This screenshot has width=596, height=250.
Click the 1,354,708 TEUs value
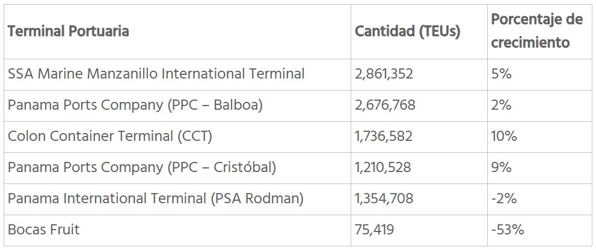(x=384, y=198)
